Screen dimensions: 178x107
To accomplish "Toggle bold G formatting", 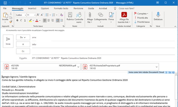I will [17, 20].
